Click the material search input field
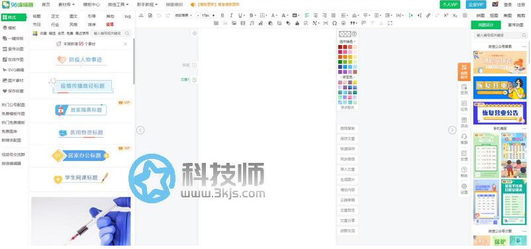 tap(109, 33)
